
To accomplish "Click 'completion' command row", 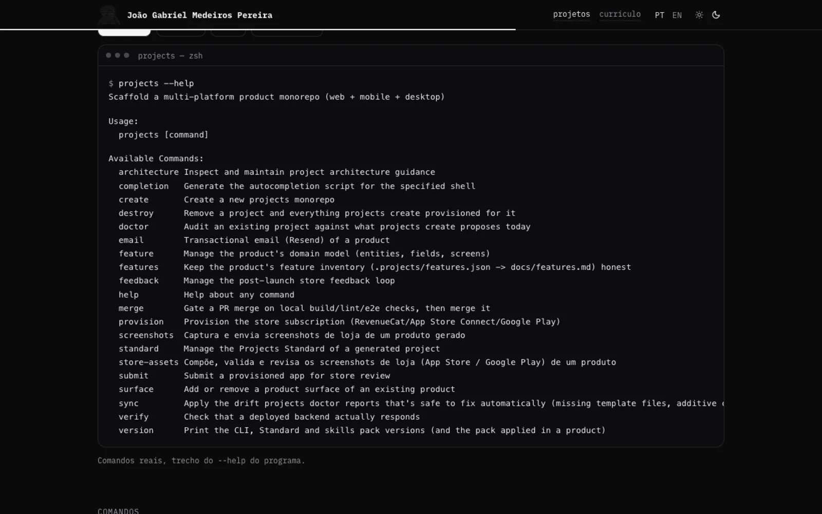I will coord(297,186).
